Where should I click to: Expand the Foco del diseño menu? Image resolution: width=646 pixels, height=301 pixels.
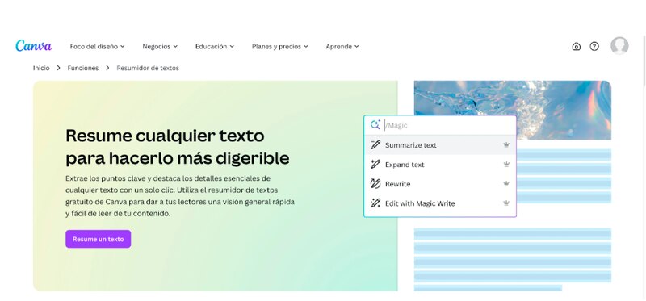[97, 47]
